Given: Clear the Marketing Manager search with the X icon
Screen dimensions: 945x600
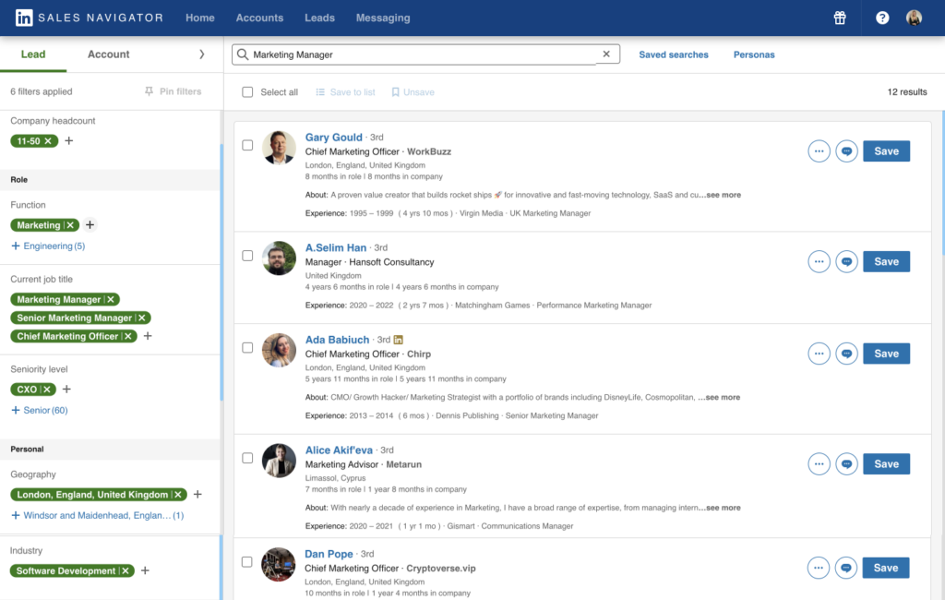Looking at the screenshot, I should tap(606, 54).
